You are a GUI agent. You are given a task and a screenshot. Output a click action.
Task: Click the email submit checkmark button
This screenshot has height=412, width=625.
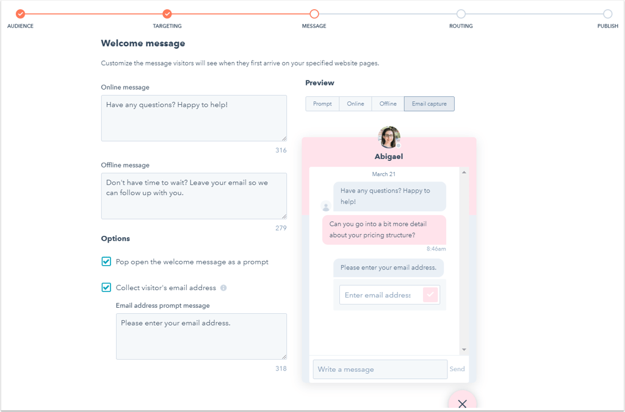click(x=430, y=295)
